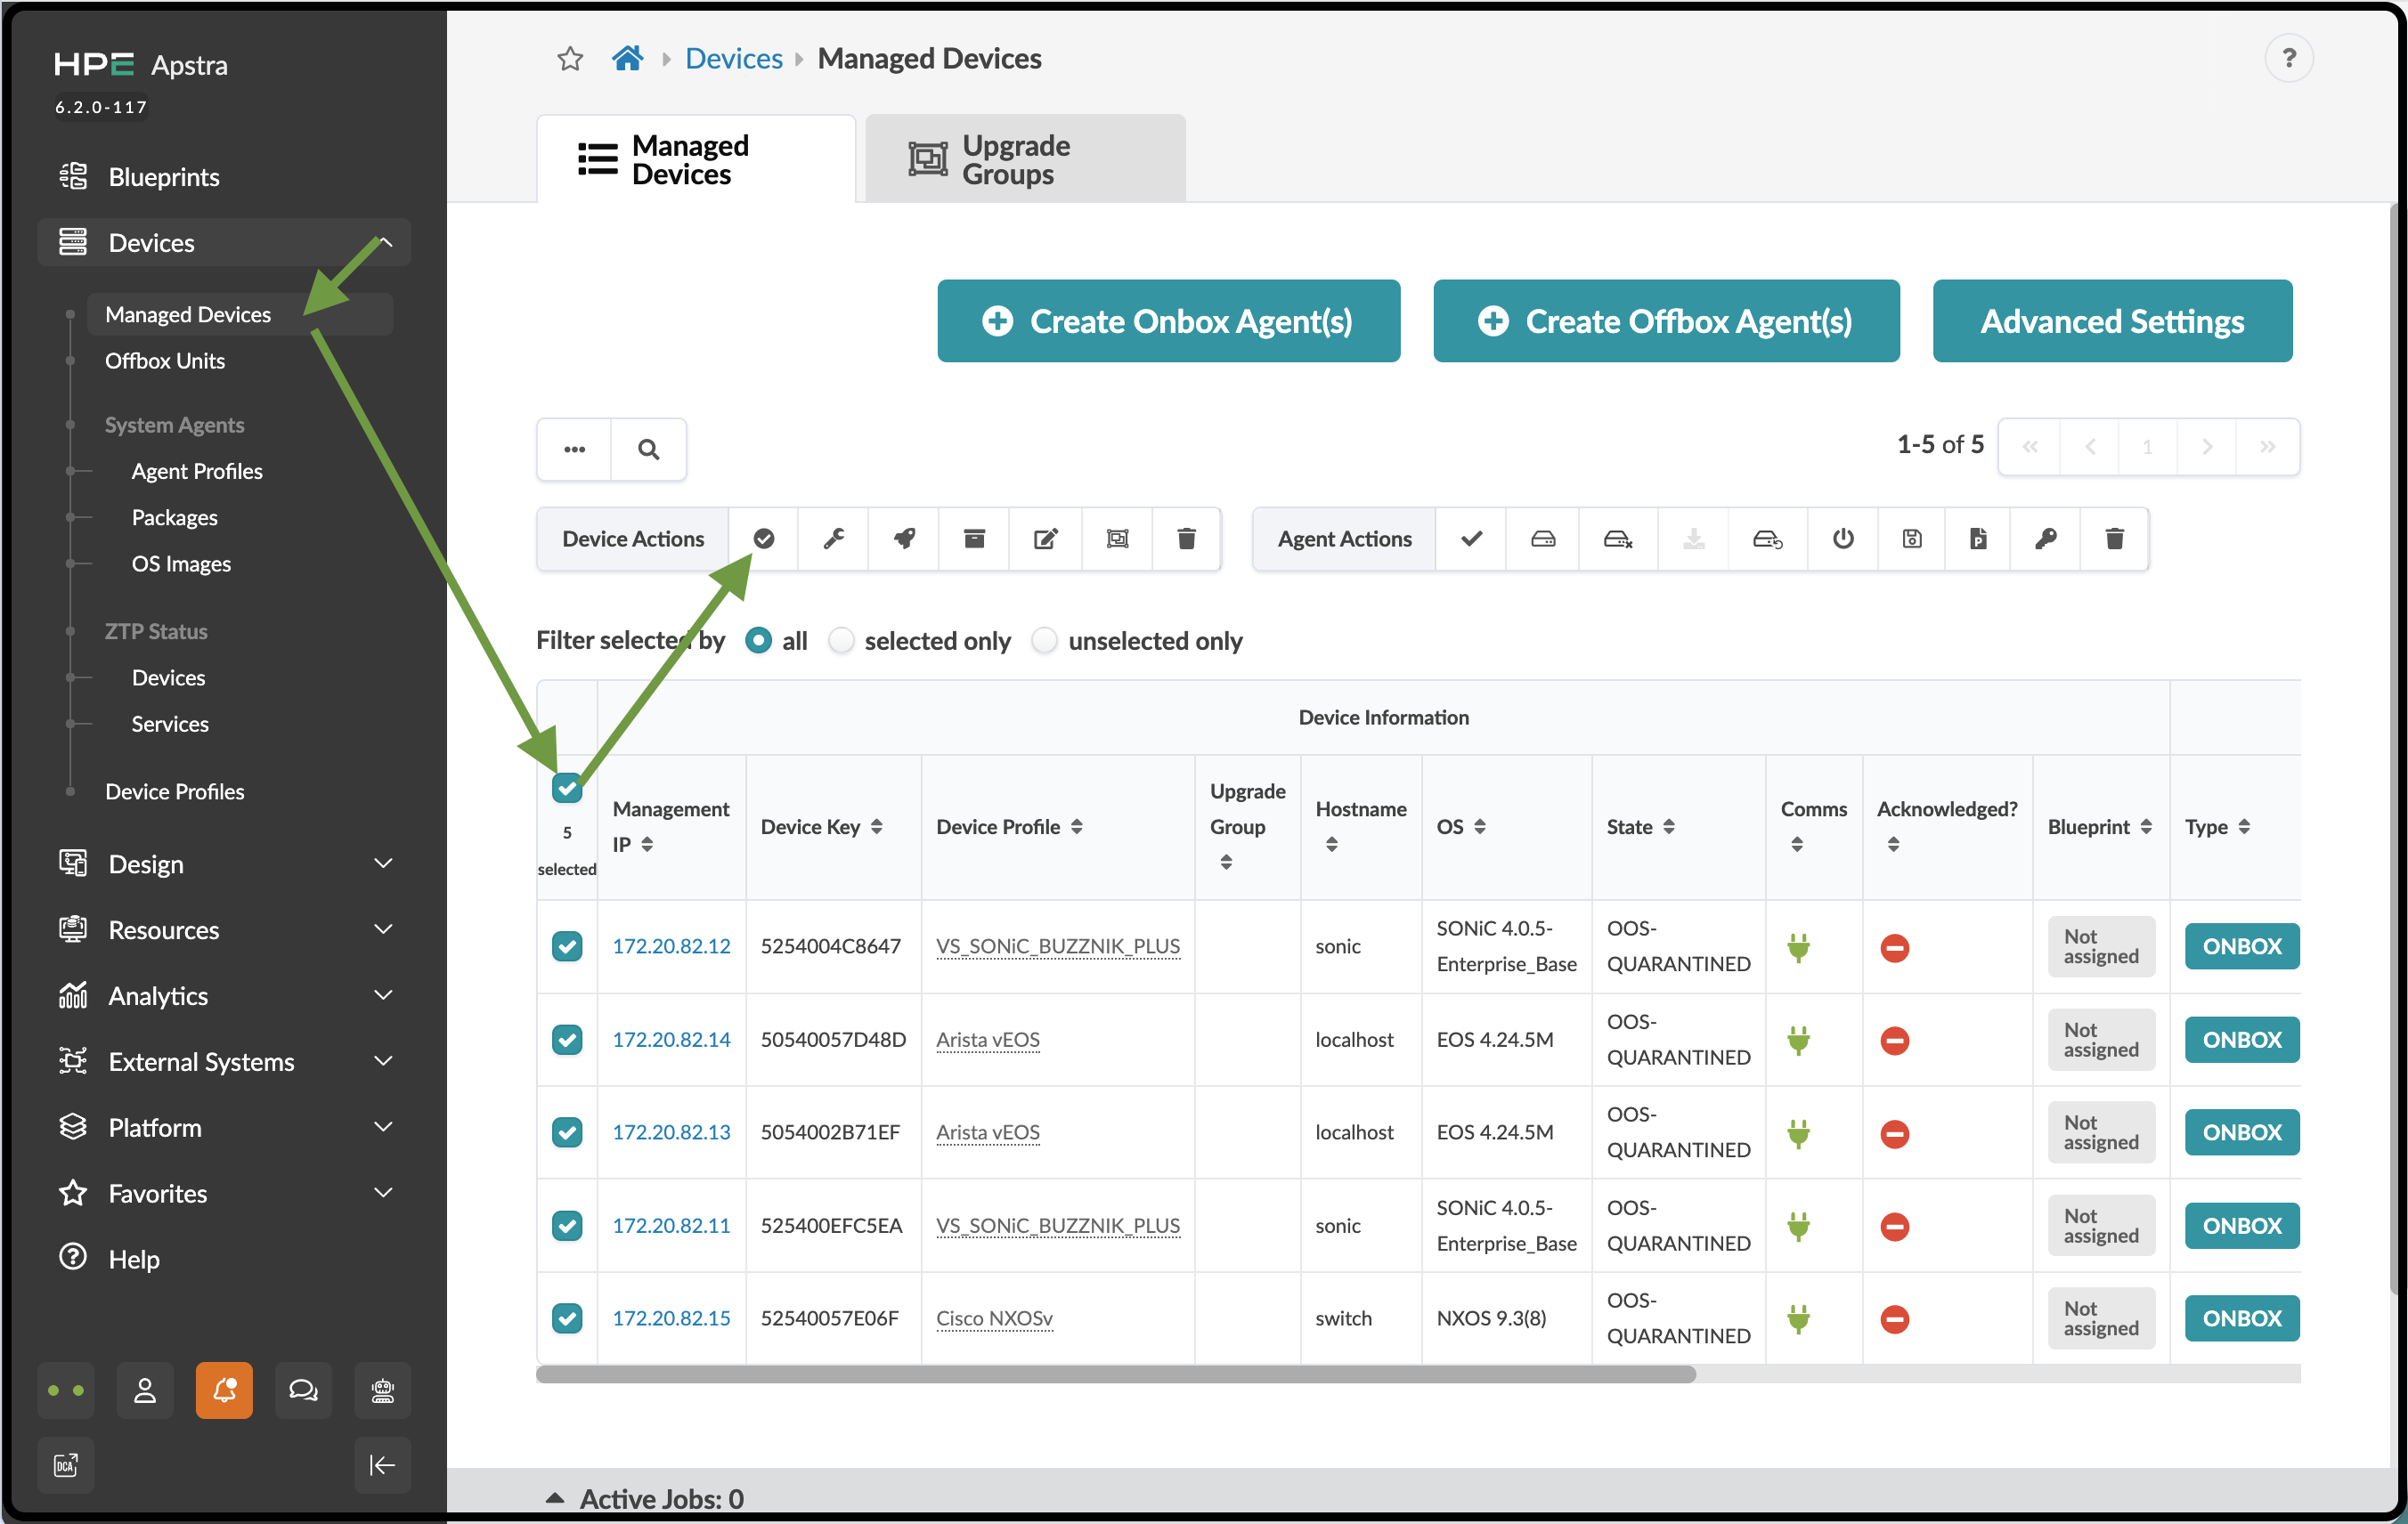Click the archive box icon in Device Actions
Image resolution: width=2408 pixels, height=1524 pixels.
tap(974, 539)
